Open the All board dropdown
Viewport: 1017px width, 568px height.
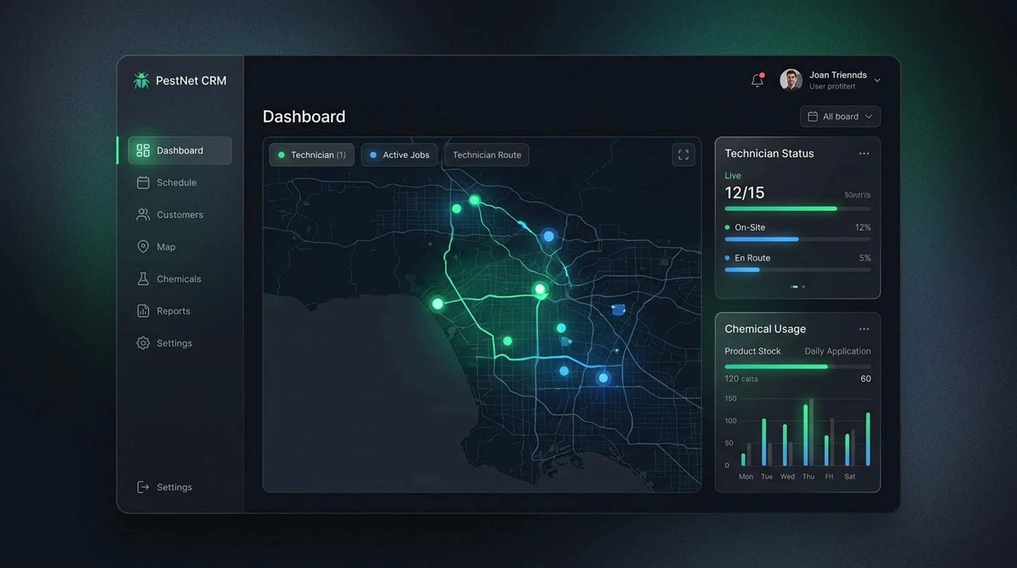point(840,116)
